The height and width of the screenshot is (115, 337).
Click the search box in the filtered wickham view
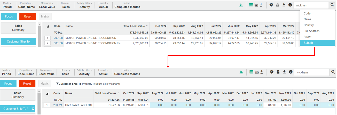click(311, 72)
